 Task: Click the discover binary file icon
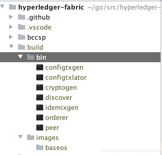[x=40, y=97]
